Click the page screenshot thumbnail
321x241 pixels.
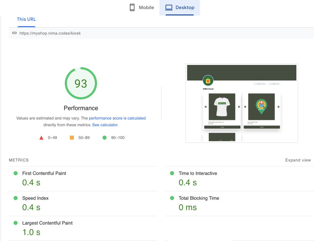pos(242,103)
